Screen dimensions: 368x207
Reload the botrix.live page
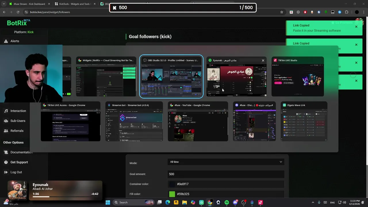[x=18, y=12]
